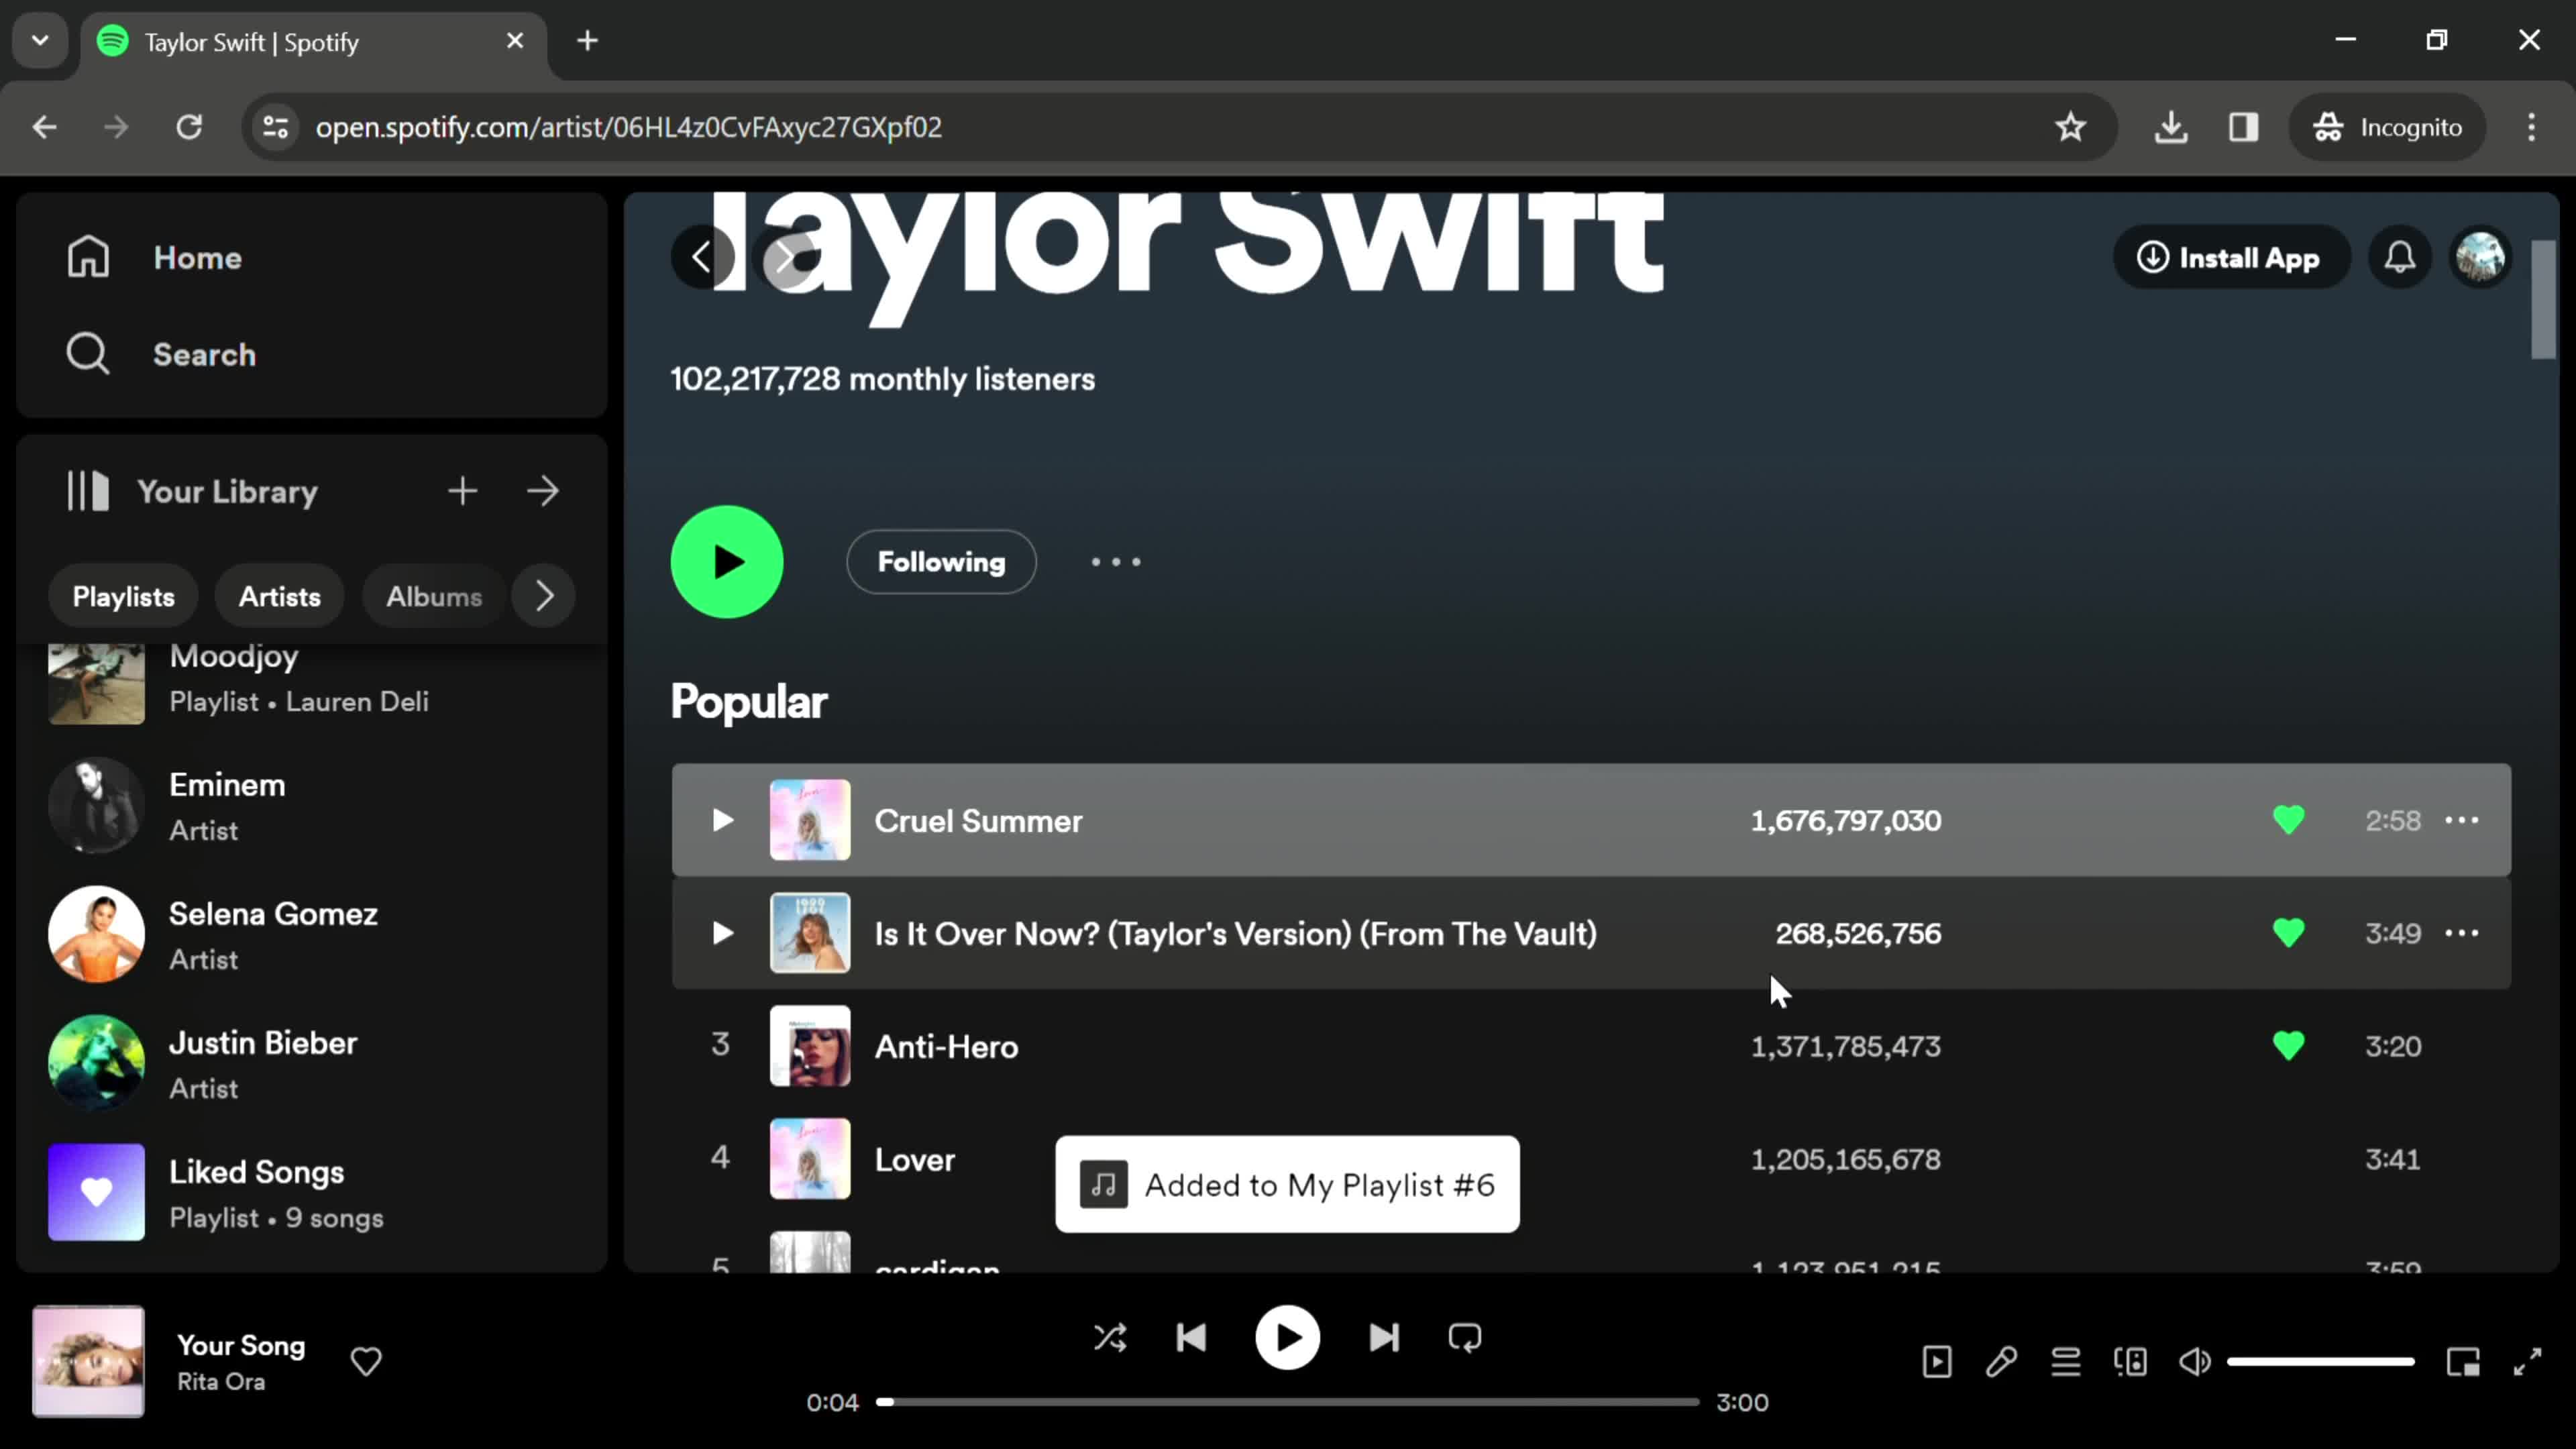Toggle repeat in the player controls
Viewport: 2576px width, 1449px height.
[1465, 1338]
